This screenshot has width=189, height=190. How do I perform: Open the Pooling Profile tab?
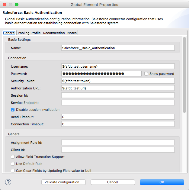pyautogui.click(x=29, y=33)
